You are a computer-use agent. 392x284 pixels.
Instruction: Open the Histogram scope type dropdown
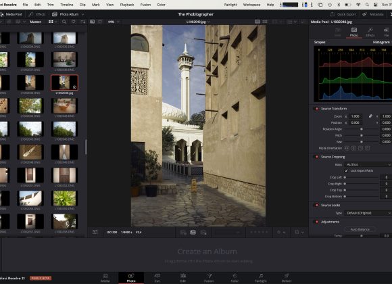[381, 43]
